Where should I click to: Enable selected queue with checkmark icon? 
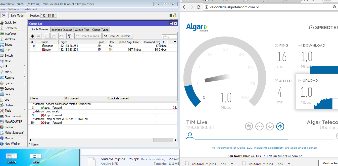(46, 36)
